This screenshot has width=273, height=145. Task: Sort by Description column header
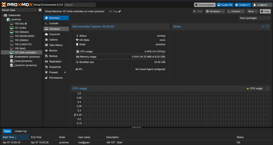[x=170, y=137]
